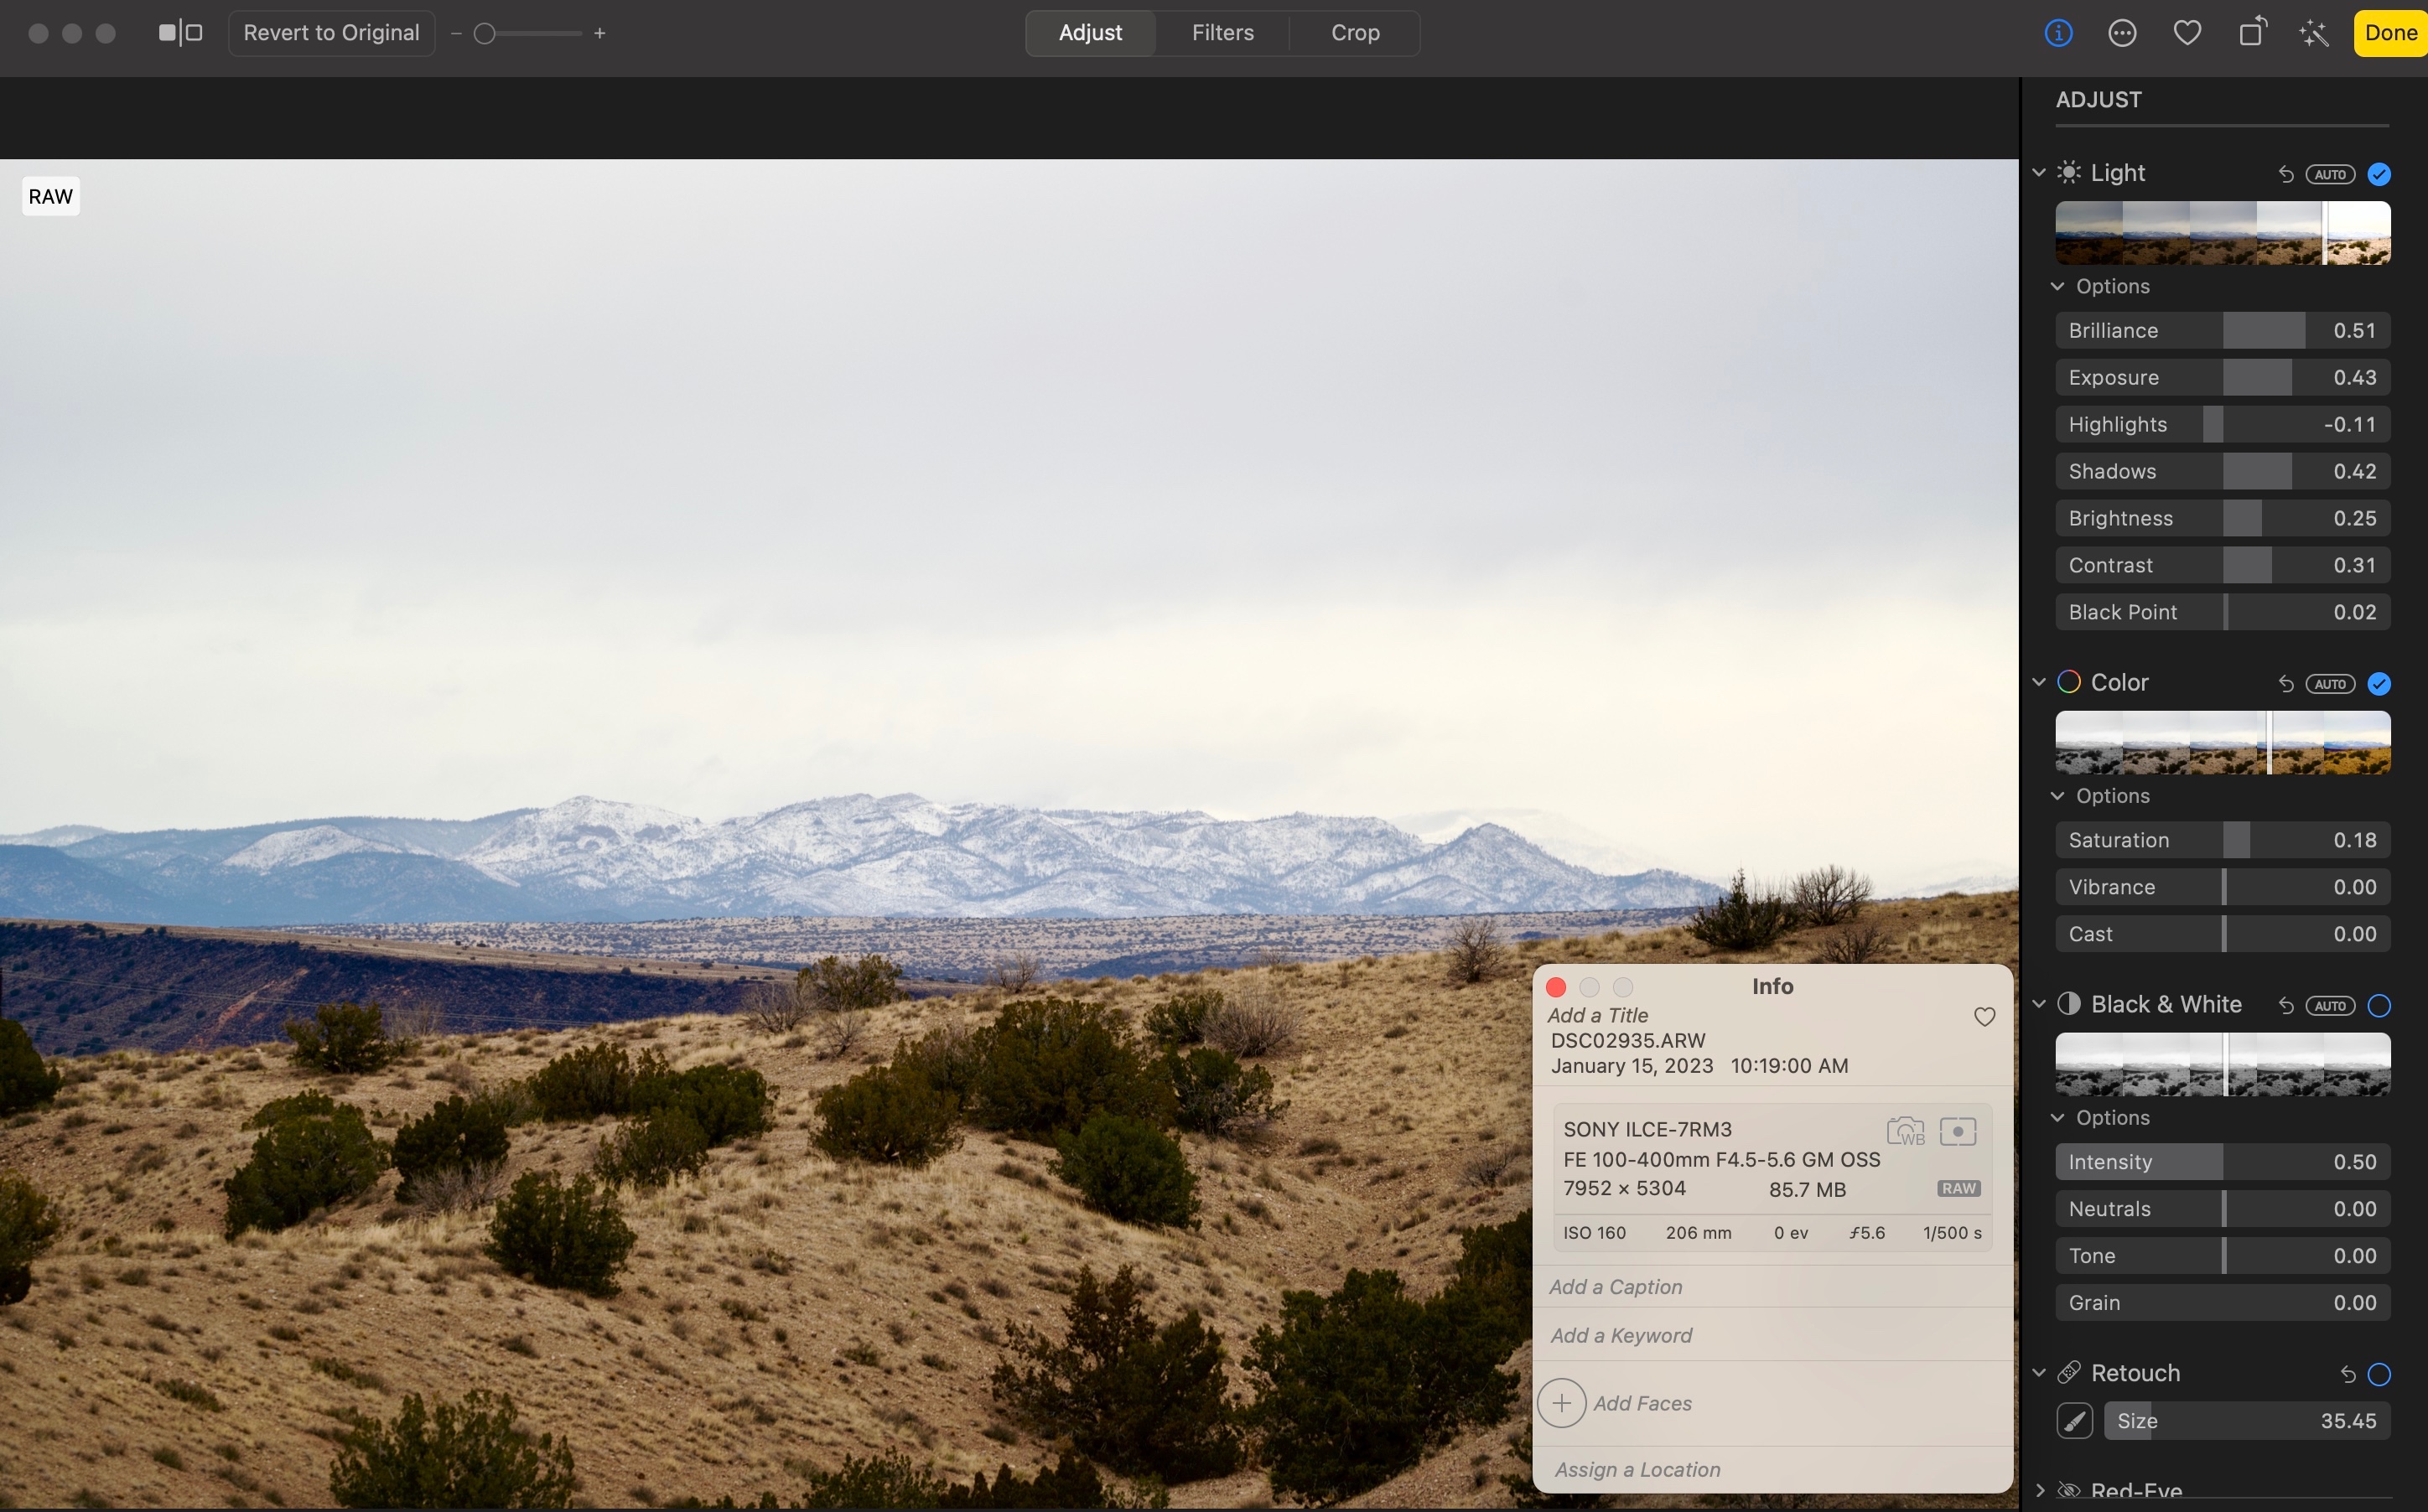Click the Favorite heart in toolbar

(x=2187, y=33)
